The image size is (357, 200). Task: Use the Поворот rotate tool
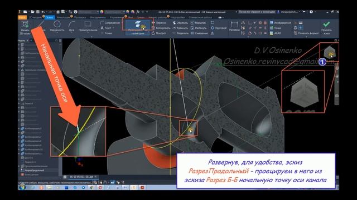click(x=159, y=33)
